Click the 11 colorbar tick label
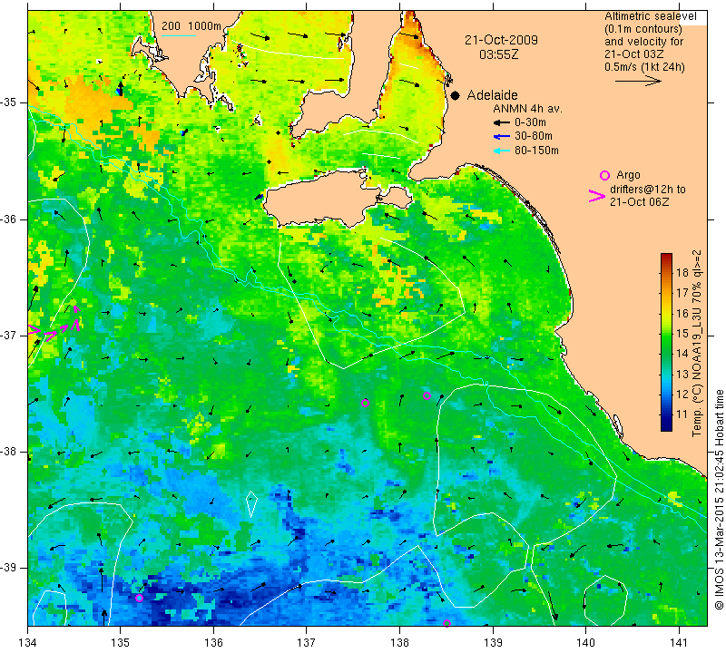This screenshot has height=653, width=726. [x=682, y=414]
